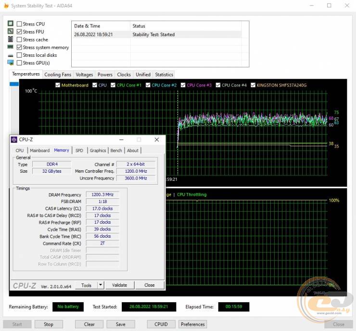The height and width of the screenshot is (331, 356).
Task: Toggle Motherboard temperature graph checkbox
Action: tap(58, 85)
